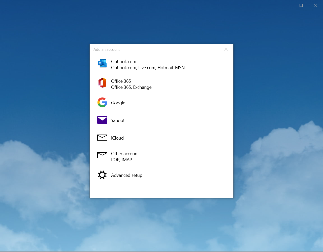Click 'Outlook.com, Live.com, Hotmail, MSN' subtitle
This screenshot has height=252, width=323.
(148, 68)
